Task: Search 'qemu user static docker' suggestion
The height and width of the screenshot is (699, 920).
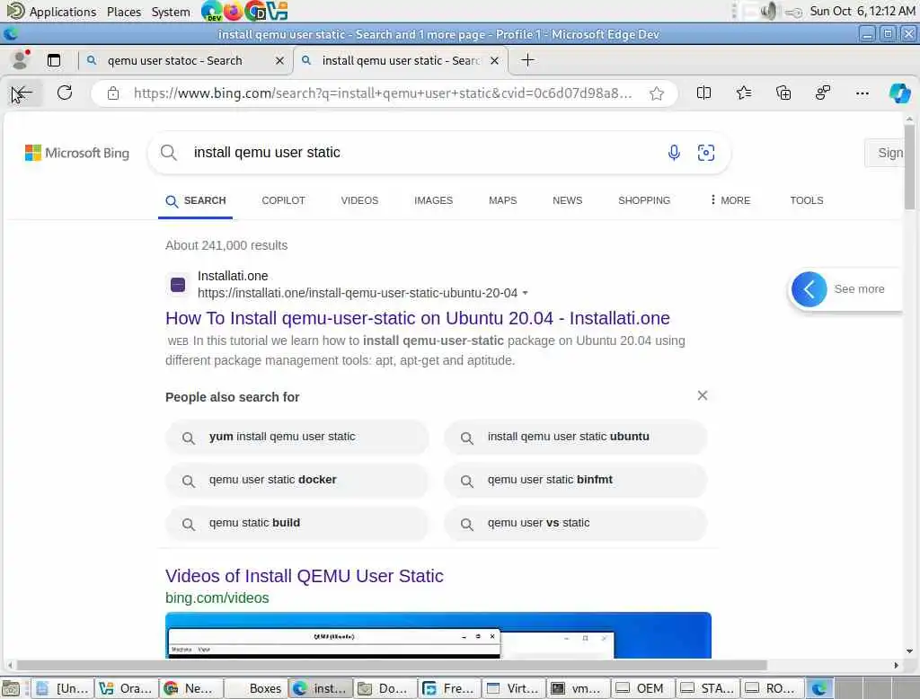Action: point(296,480)
